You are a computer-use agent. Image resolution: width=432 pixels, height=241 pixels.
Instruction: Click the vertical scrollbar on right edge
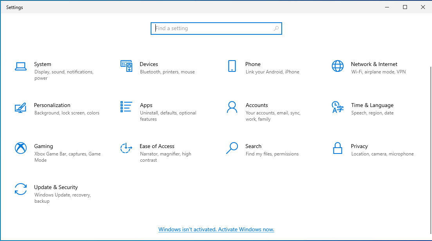coord(430,150)
